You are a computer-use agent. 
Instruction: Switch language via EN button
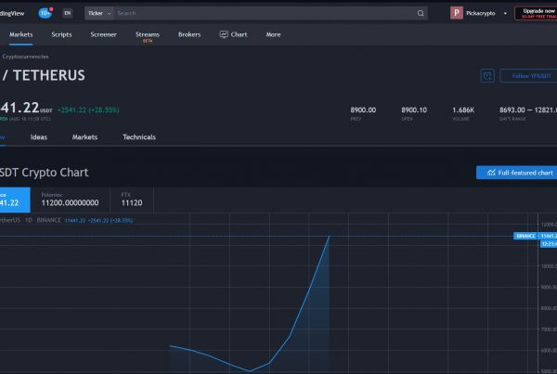tap(68, 13)
